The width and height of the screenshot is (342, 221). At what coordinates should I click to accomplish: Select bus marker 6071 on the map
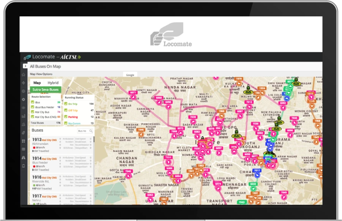click(x=133, y=95)
